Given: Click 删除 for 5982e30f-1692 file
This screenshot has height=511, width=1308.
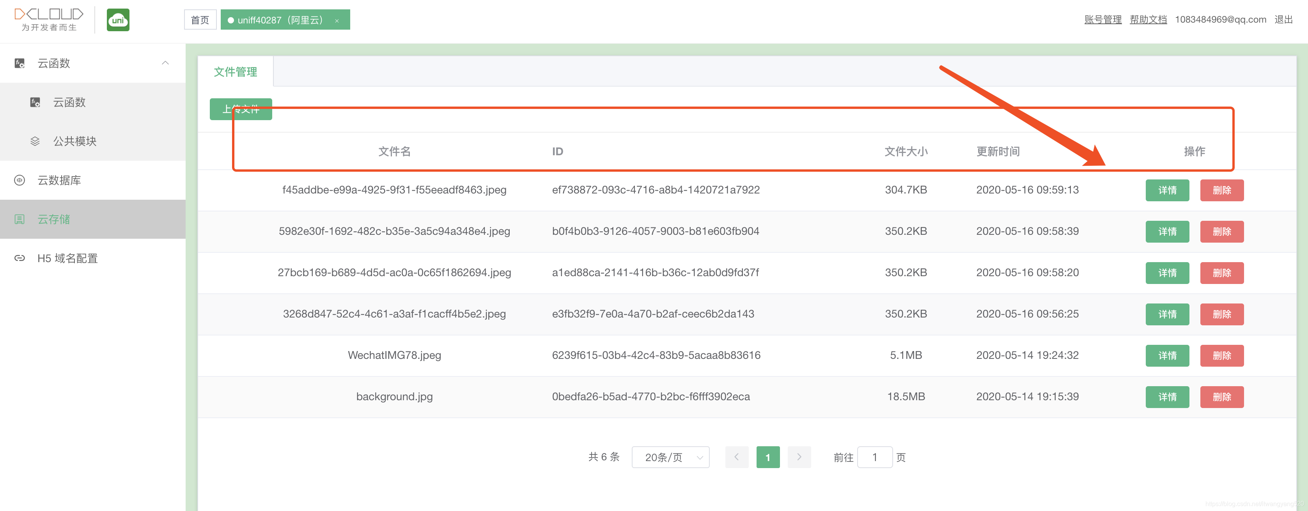Looking at the screenshot, I should (1222, 232).
